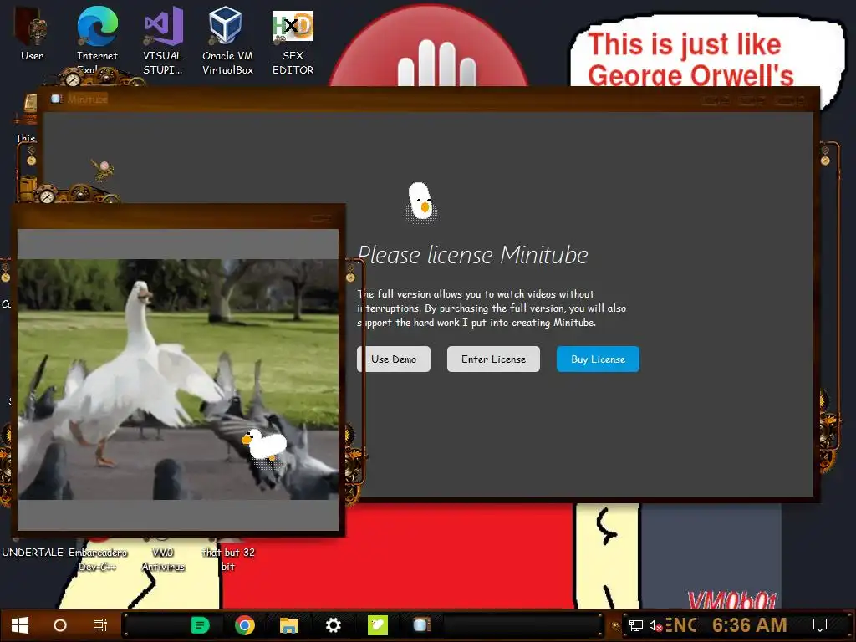Select the 'that but 32 bit' desktop label
856x642 pixels.
point(228,559)
